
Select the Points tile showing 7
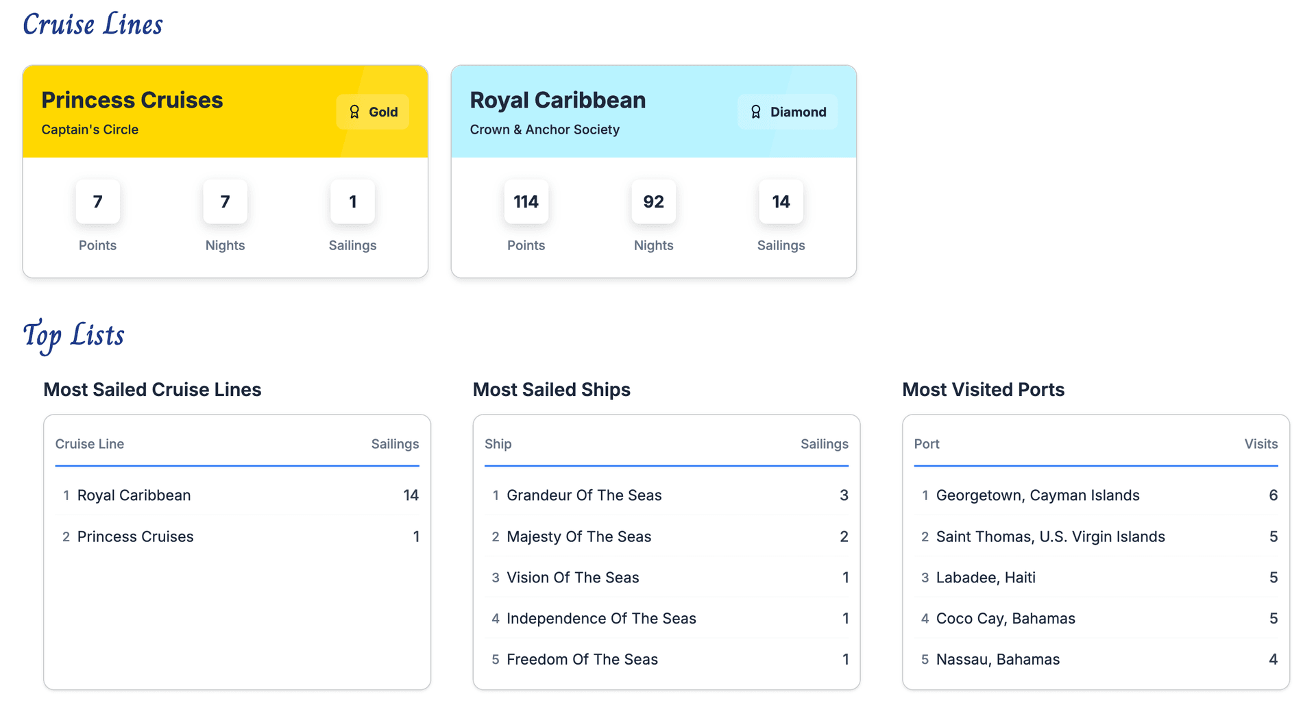click(97, 201)
